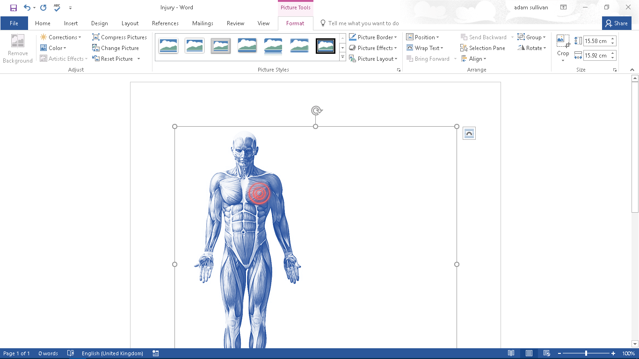The height and width of the screenshot is (359, 639).
Task: Open the File menu
Action: tap(14, 23)
